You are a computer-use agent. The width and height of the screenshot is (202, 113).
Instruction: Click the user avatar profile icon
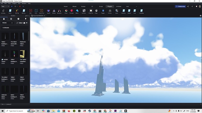pyautogui.click(x=200, y=6)
